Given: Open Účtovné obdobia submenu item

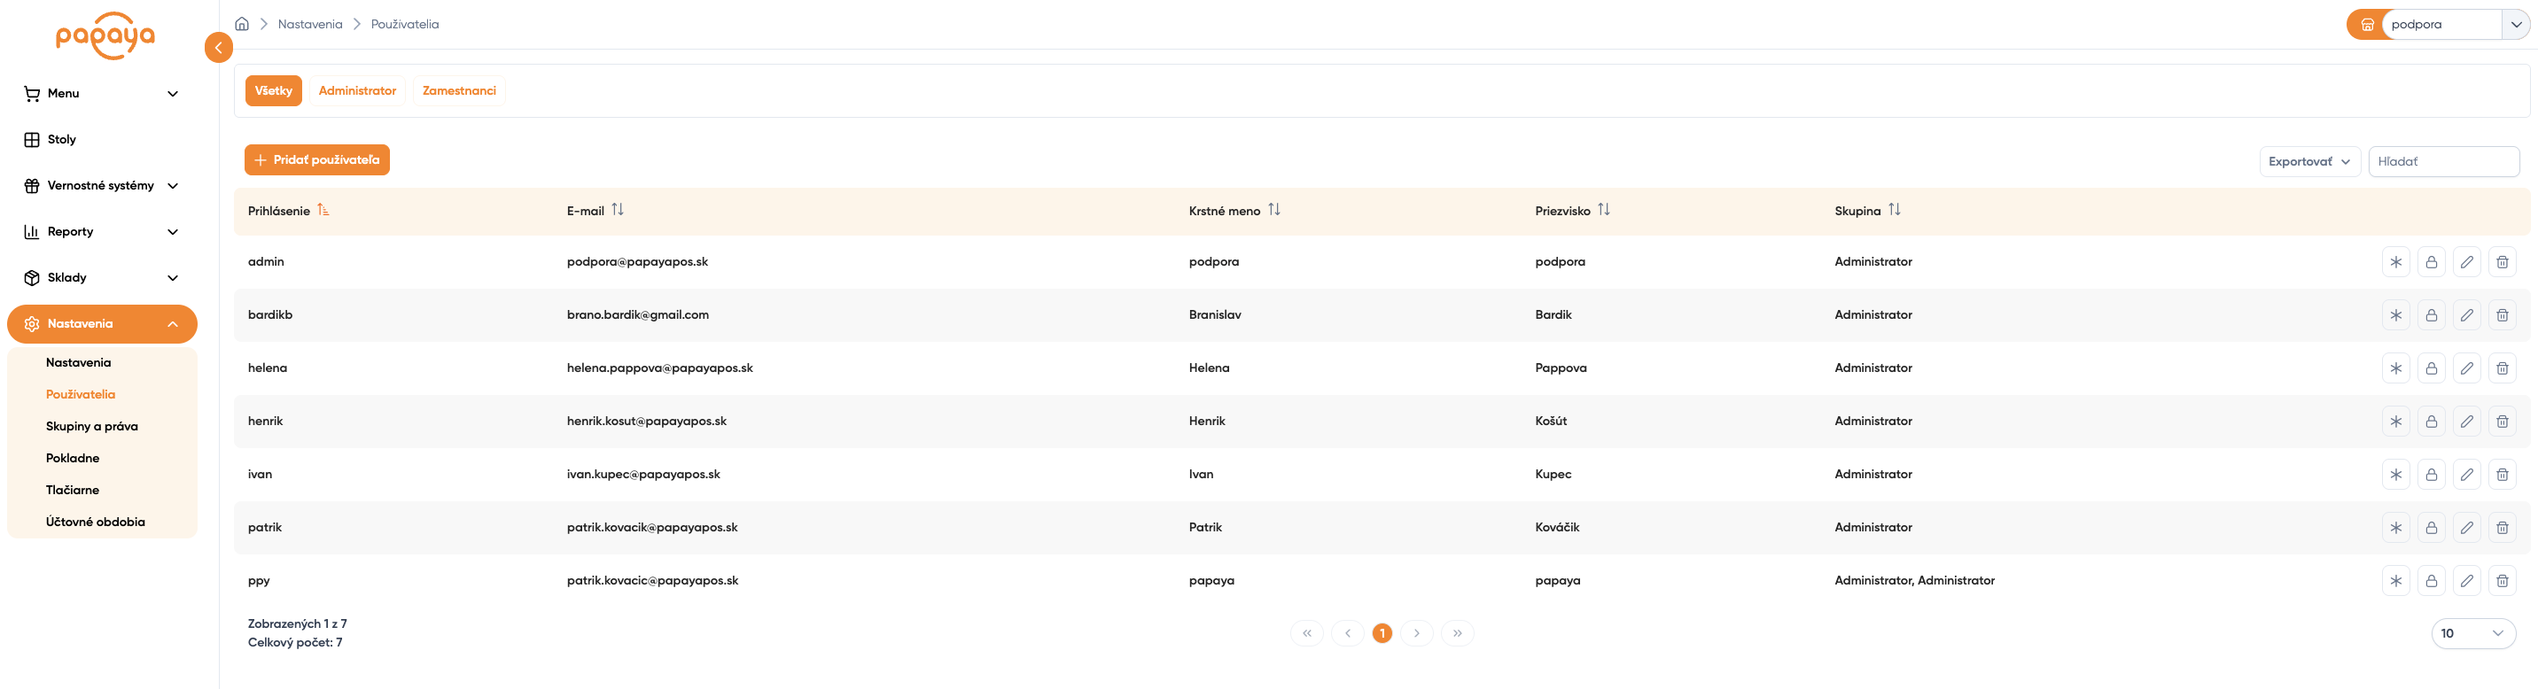Looking at the screenshot, I should pyautogui.click(x=96, y=522).
